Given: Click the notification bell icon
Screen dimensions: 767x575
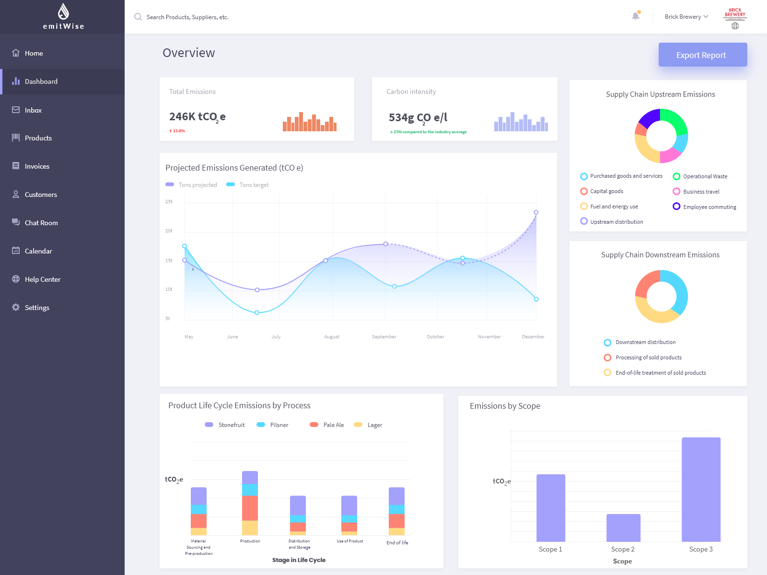Looking at the screenshot, I should click(x=635, y=16).
